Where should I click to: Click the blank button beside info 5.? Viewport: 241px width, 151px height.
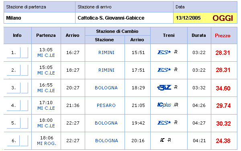[x=25, y=123]
